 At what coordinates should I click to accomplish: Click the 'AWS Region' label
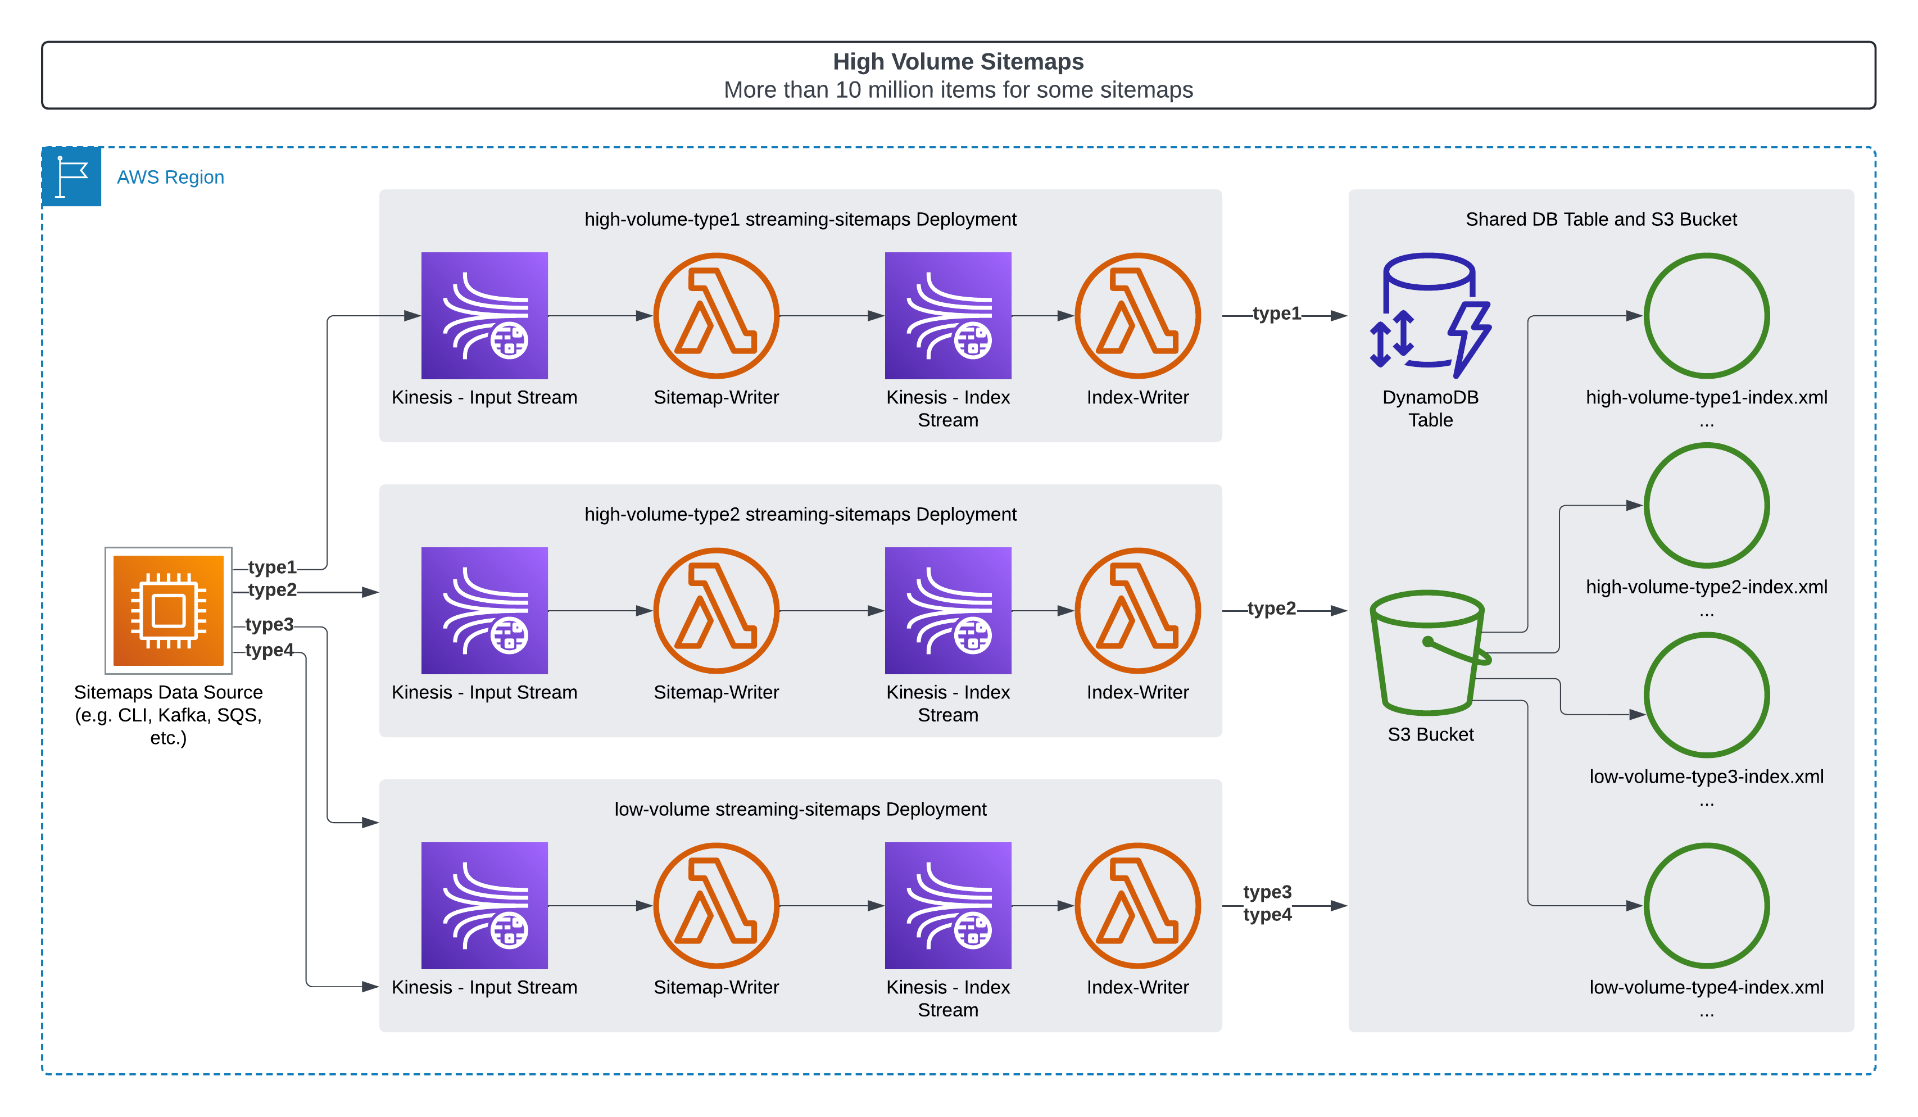click(170, 178)
